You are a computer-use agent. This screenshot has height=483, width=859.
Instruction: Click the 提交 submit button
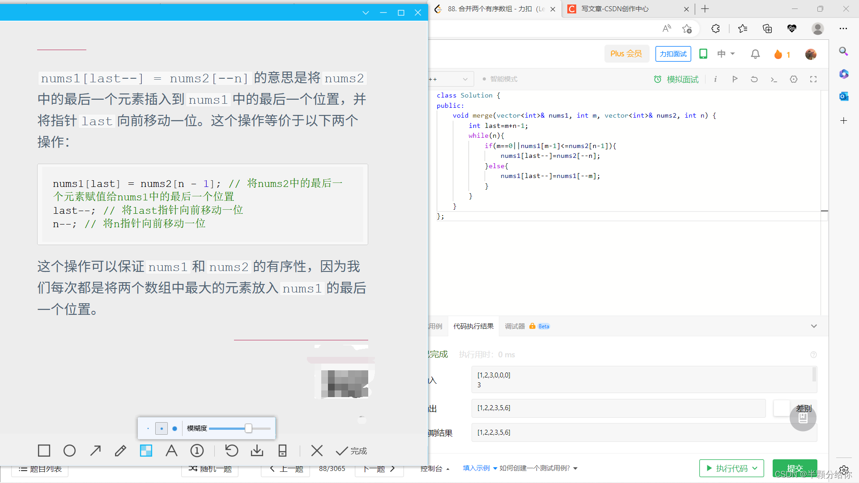point(795,468)
